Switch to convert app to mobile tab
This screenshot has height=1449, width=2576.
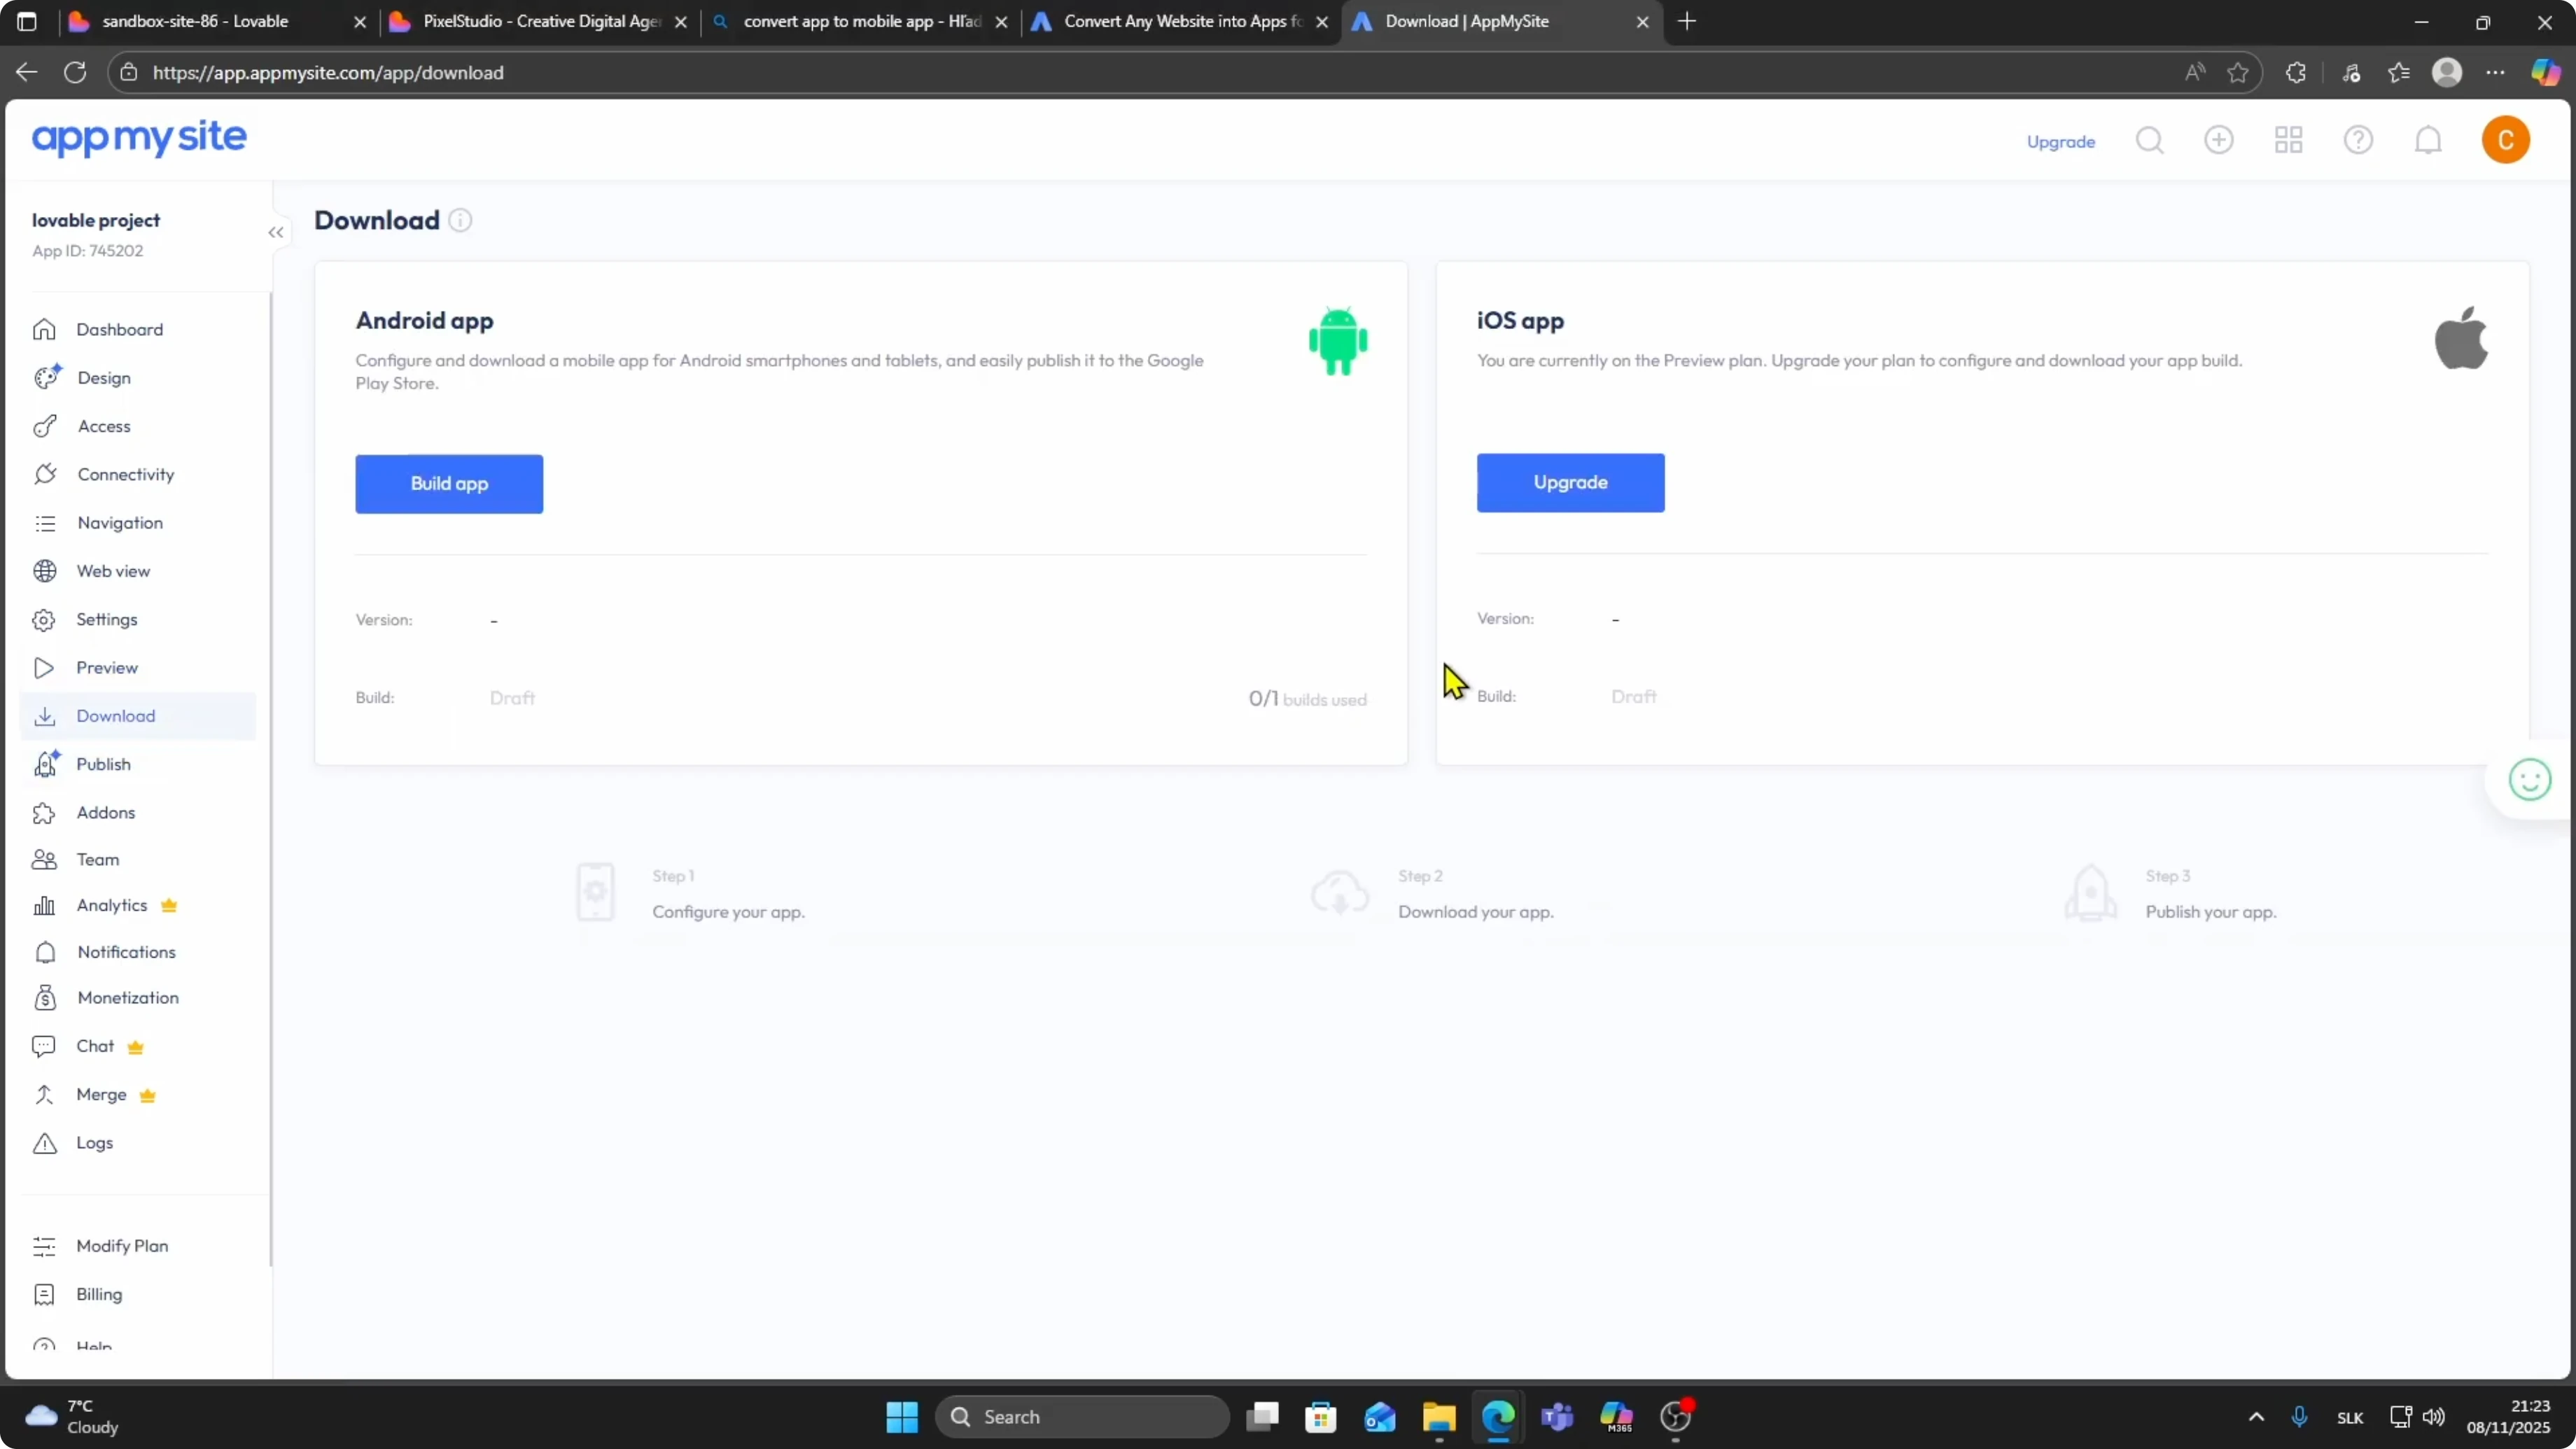(861, 21)
